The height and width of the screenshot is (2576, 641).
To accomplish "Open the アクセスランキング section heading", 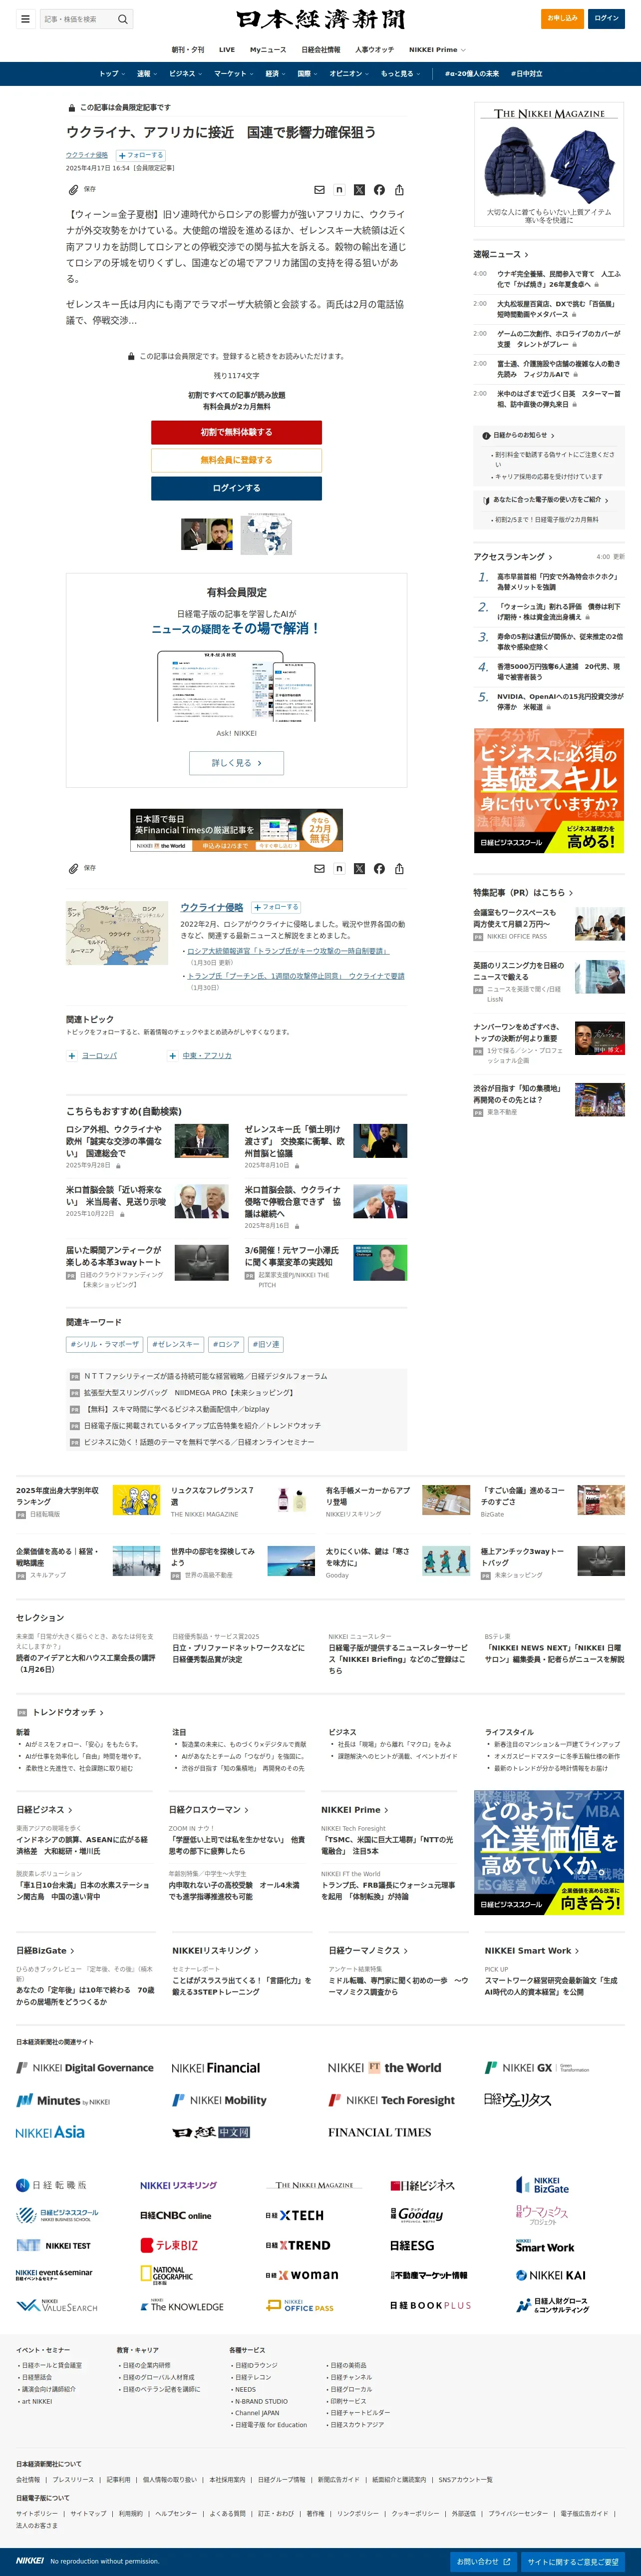I will click(513, 557).
